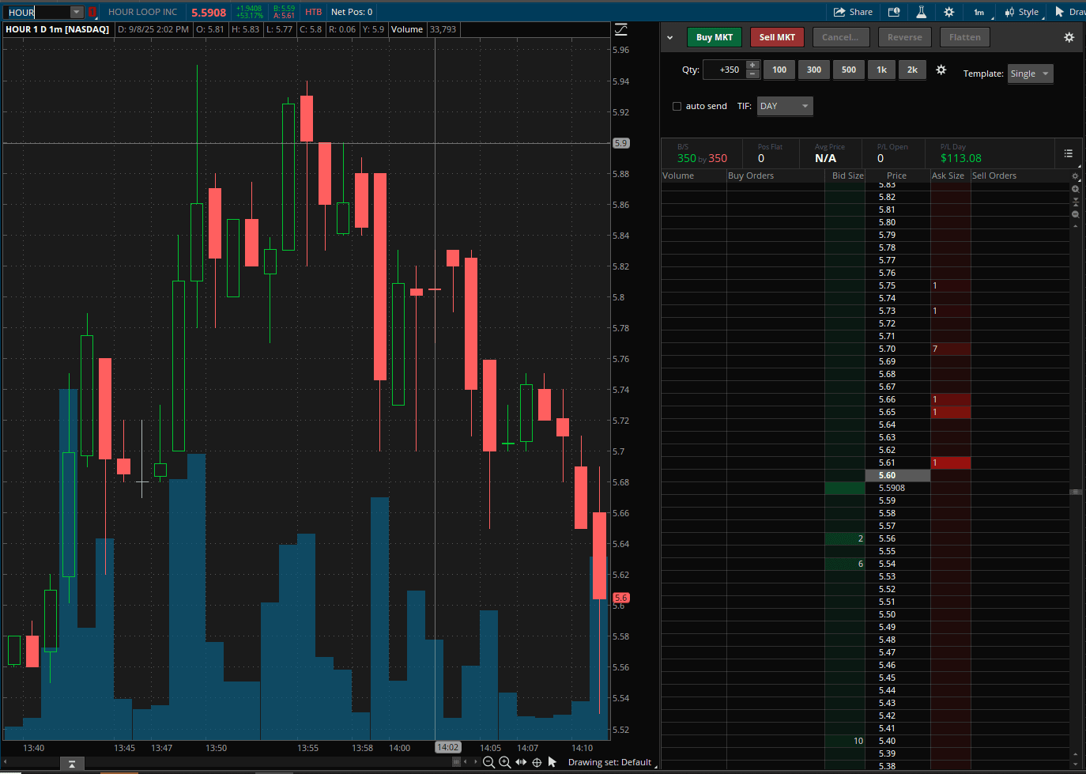1086x774 pixels.
Task: Click the chart scale toggle icon above price axis
Action: click(621, 29)
